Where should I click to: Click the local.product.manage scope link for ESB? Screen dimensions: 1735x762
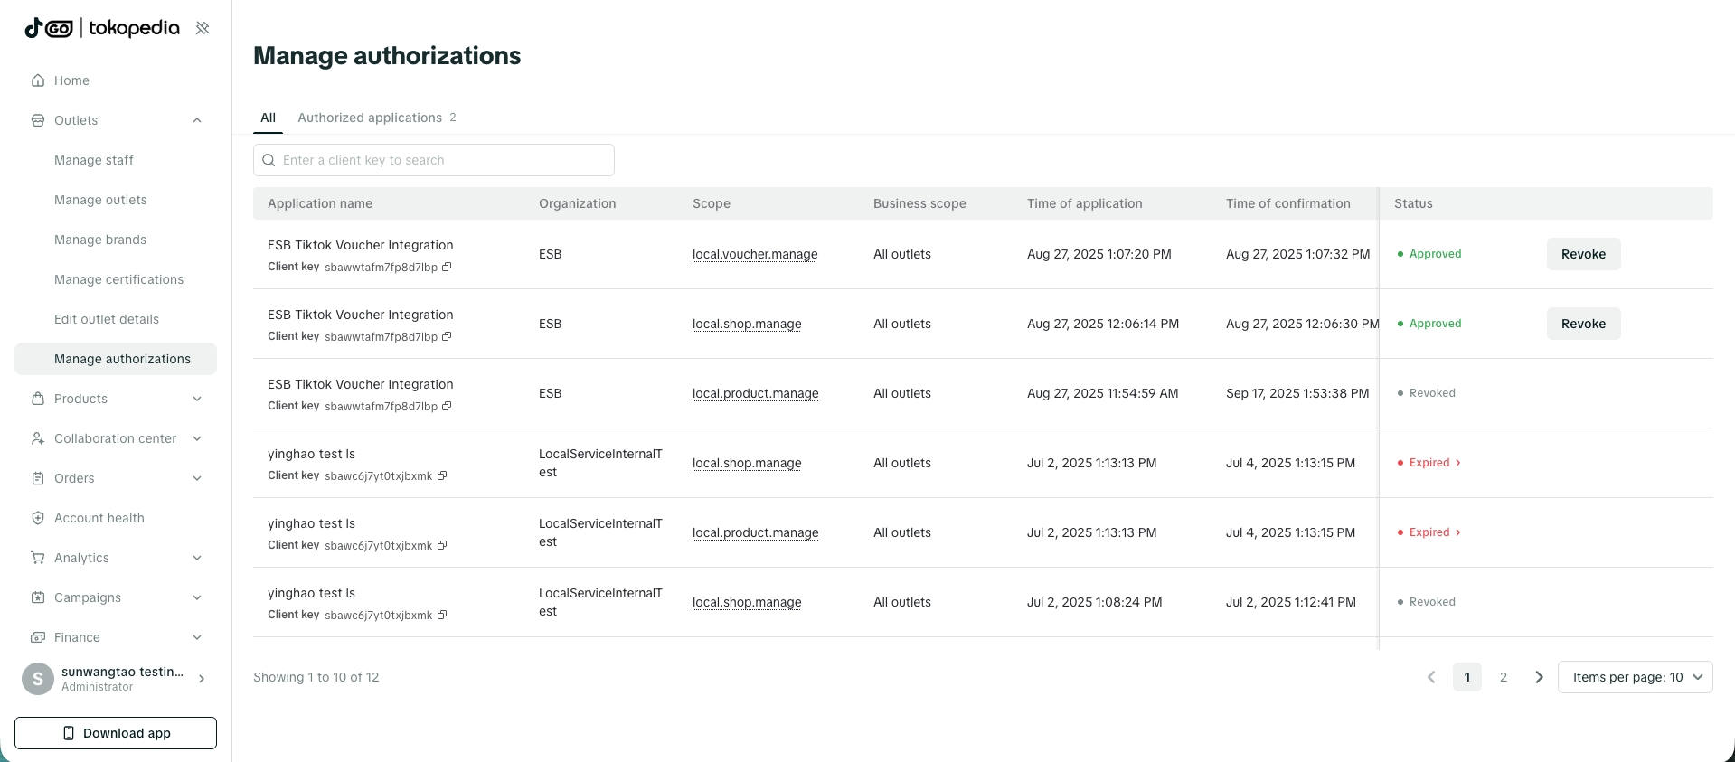pos(755,393)
